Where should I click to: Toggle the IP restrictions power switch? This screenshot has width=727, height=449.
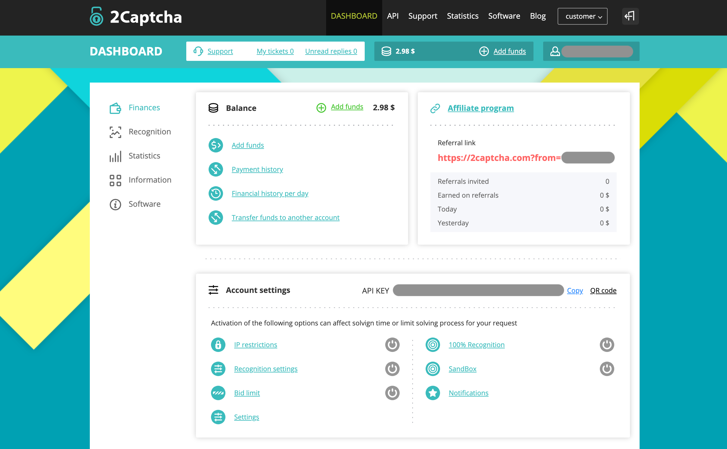(392, 345)
